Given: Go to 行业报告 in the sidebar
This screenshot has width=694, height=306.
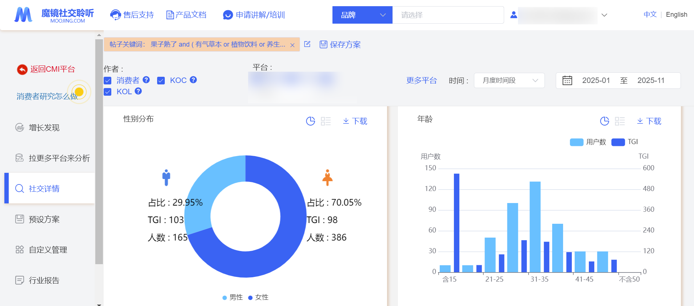Looking at the screenshot, I should (44, 280).
